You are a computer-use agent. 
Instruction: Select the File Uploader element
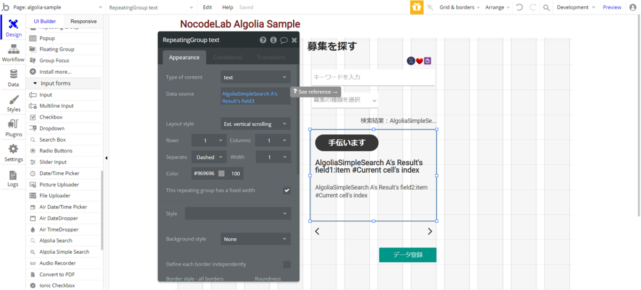54,196
